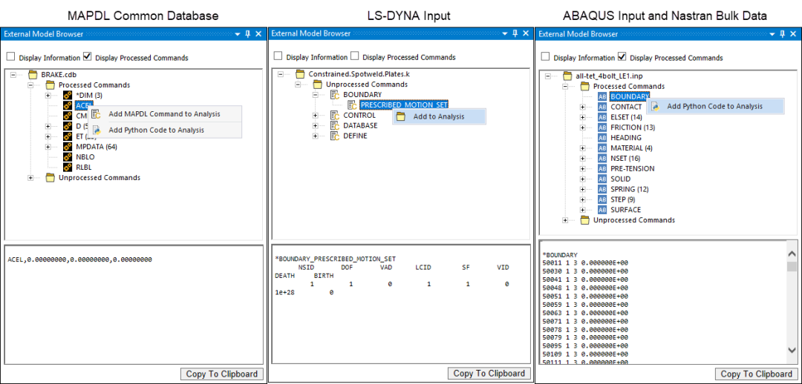802x384 pixels.
Task: Click the AB icon next to ELSET (14)
Action: 602,117
